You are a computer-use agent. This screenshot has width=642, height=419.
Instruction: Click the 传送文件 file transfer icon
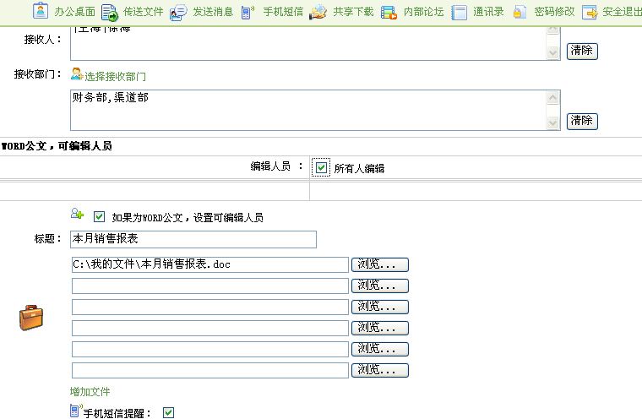click(109, 13)
